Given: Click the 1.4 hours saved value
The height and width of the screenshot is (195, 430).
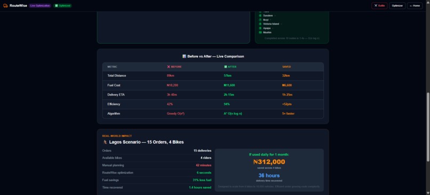Looking at the screenshot, I should click(x=200, y=188).
